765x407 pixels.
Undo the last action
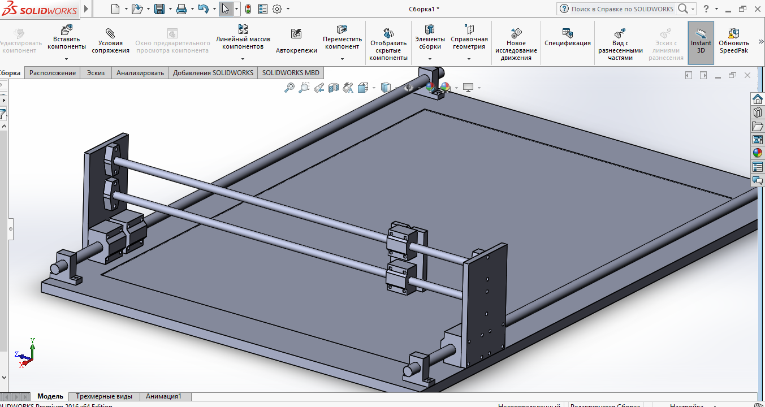204,8
